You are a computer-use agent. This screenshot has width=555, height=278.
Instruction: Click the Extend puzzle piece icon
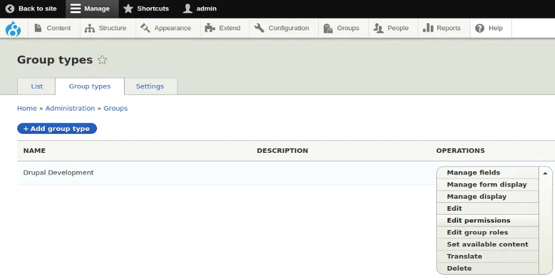(210, 28)
